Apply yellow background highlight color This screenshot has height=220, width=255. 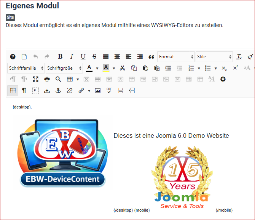pos(106,68)
